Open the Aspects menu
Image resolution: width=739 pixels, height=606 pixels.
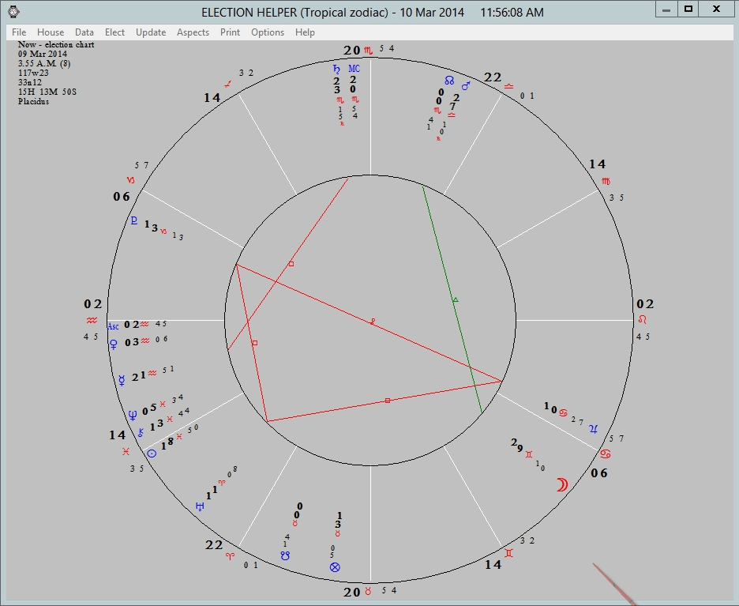click(x=193, y=32)
